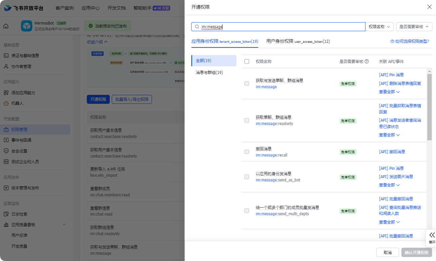Select 消息与群组(19) category in left list
Viewport: 436px width, 261px height.
[210, 73]
